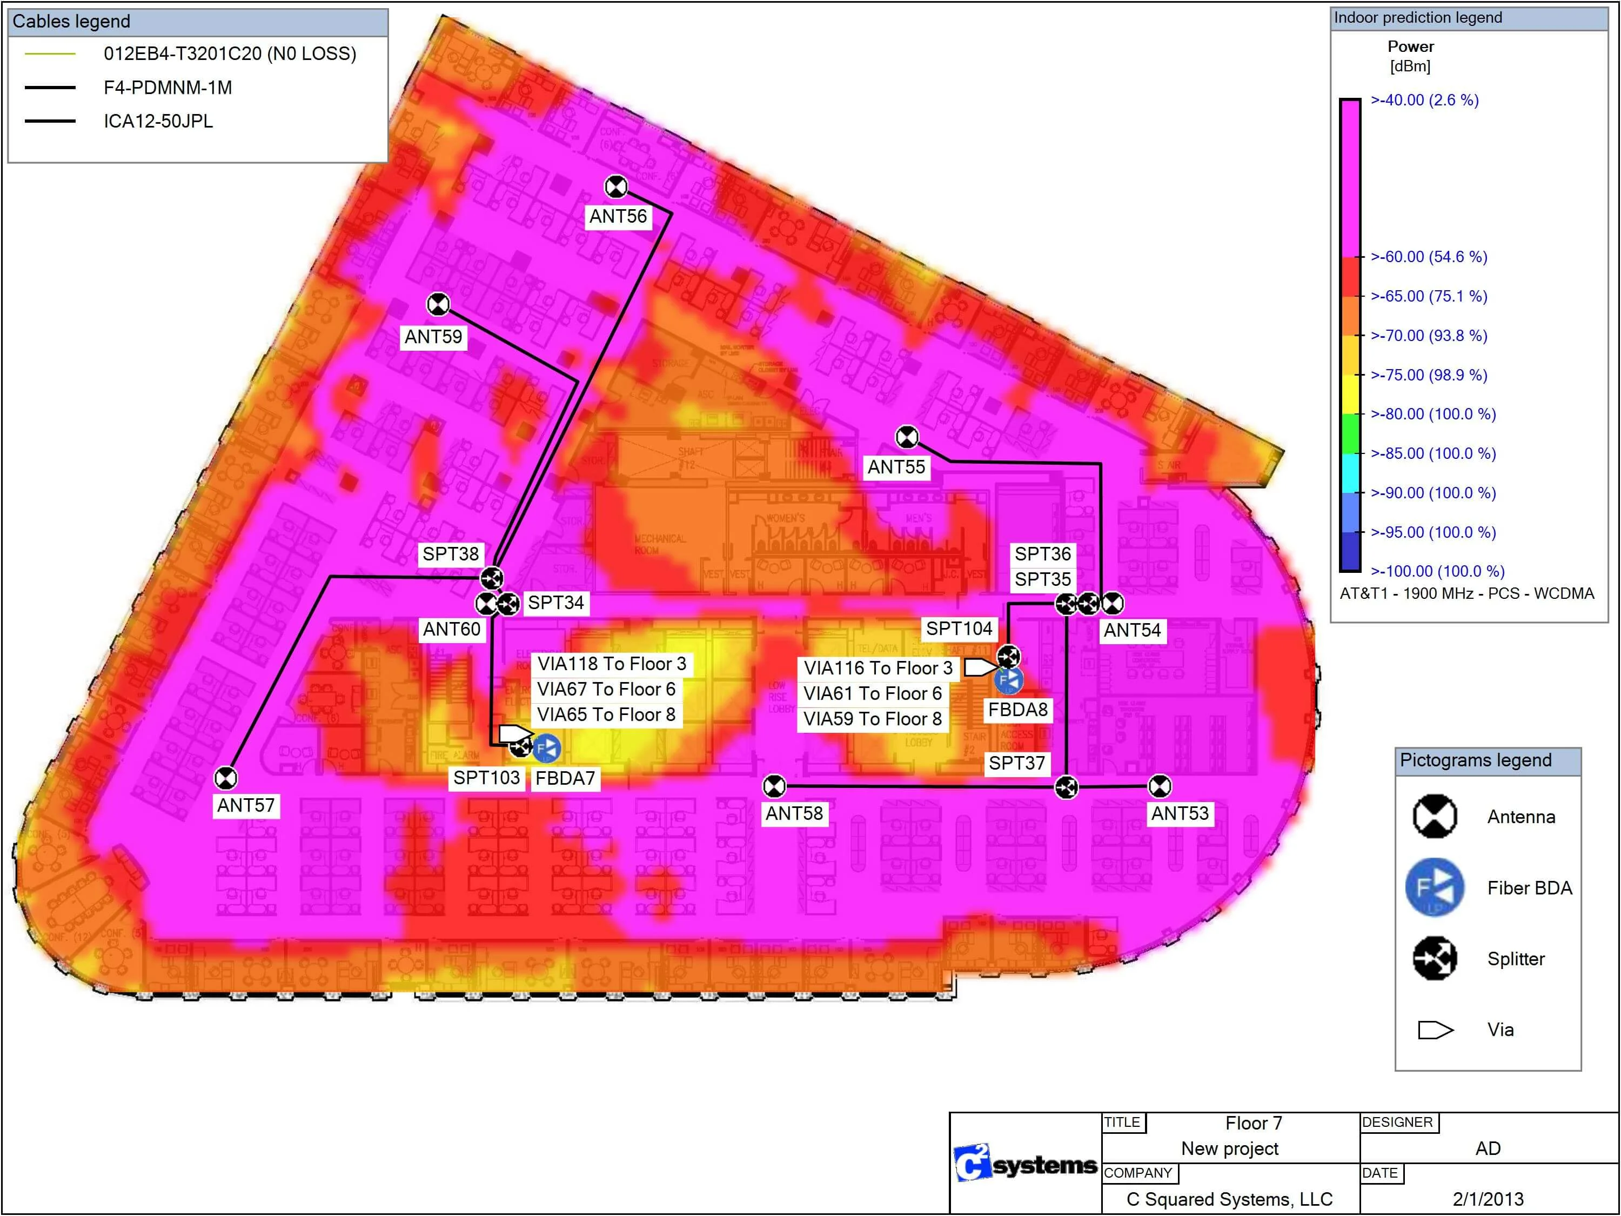Image resolution: width=1621 pixels, height=1216 pixels.
Task: Select the ANT59 antenna icon
Action: [438, 304]
